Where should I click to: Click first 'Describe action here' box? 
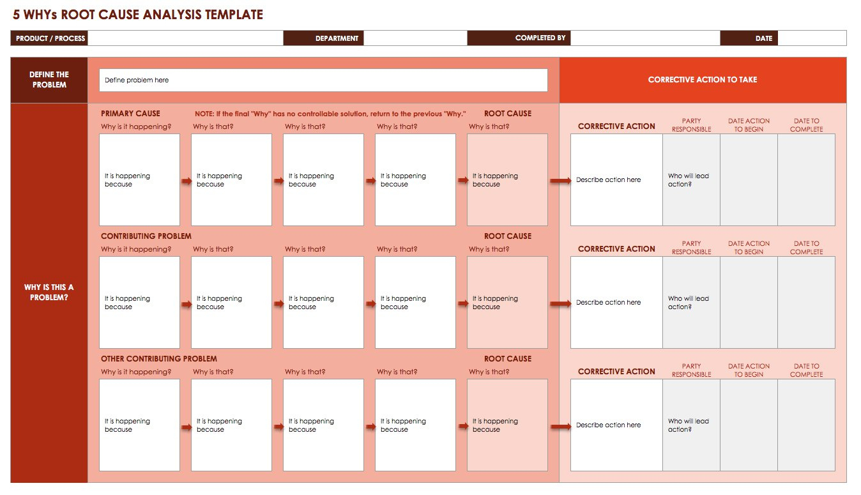tap(616, 179)
